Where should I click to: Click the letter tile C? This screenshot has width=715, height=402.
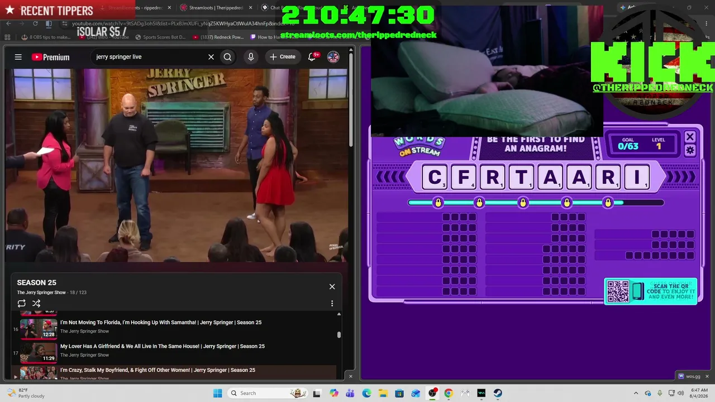[435, 178]
